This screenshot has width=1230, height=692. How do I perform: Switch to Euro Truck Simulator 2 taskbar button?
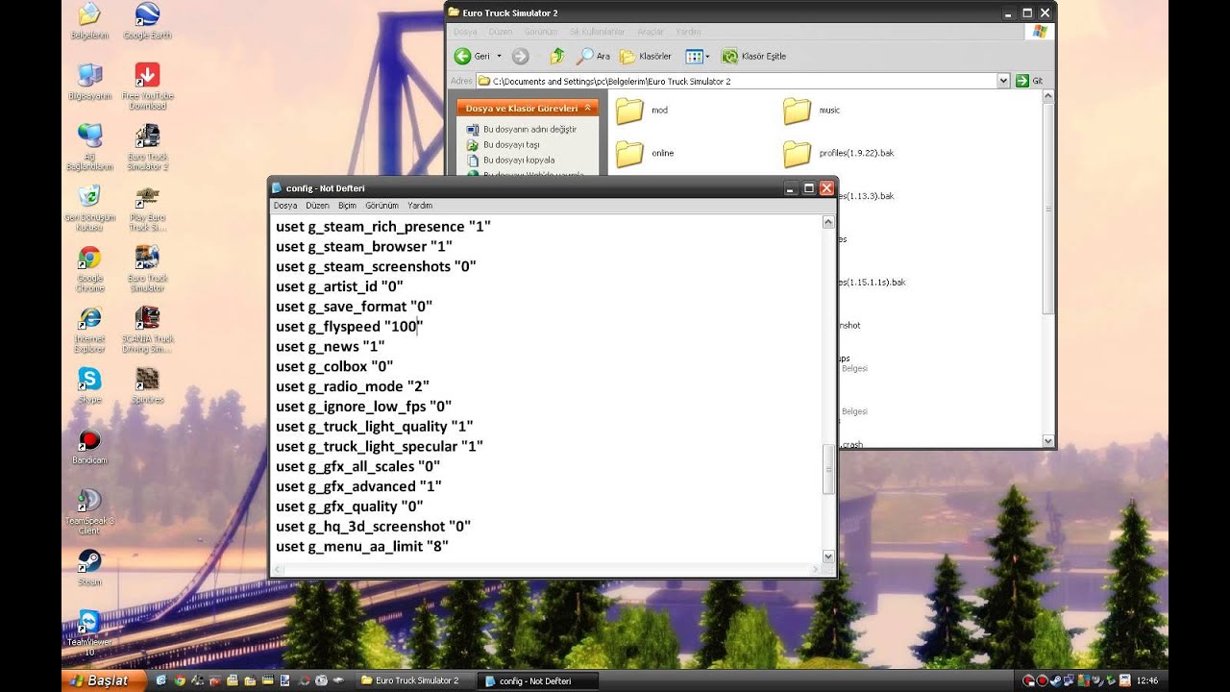tap(415, 680)
